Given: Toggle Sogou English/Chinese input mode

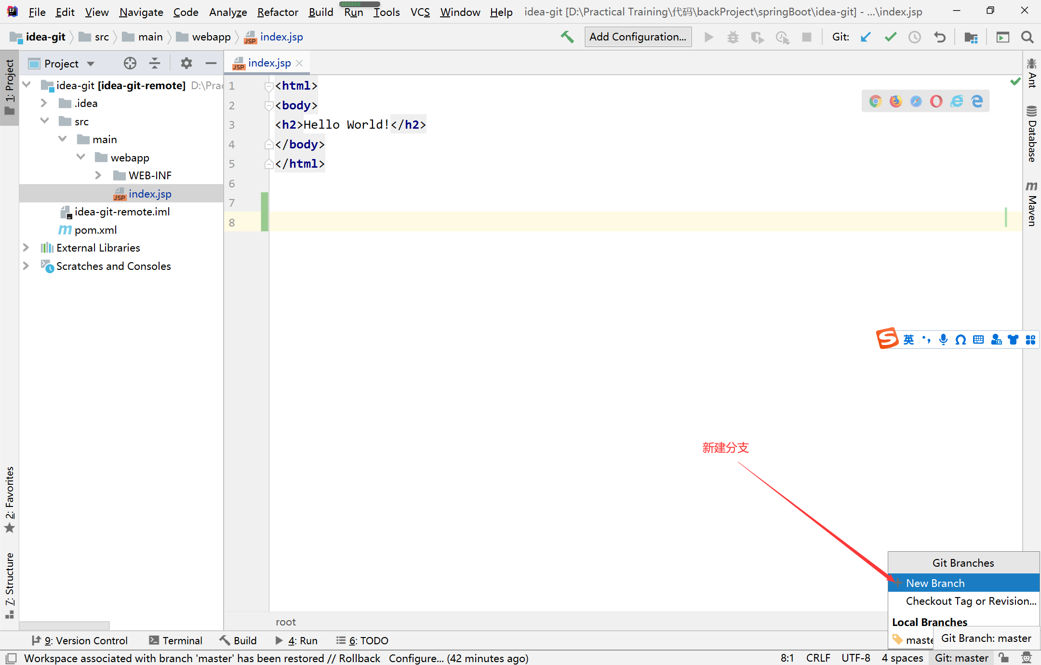Looking at the screenshot, I should 908,340.
